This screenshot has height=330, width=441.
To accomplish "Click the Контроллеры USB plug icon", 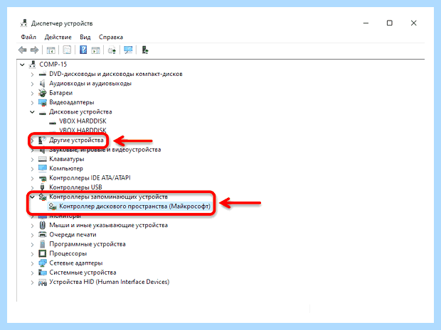I will [43, 187].
